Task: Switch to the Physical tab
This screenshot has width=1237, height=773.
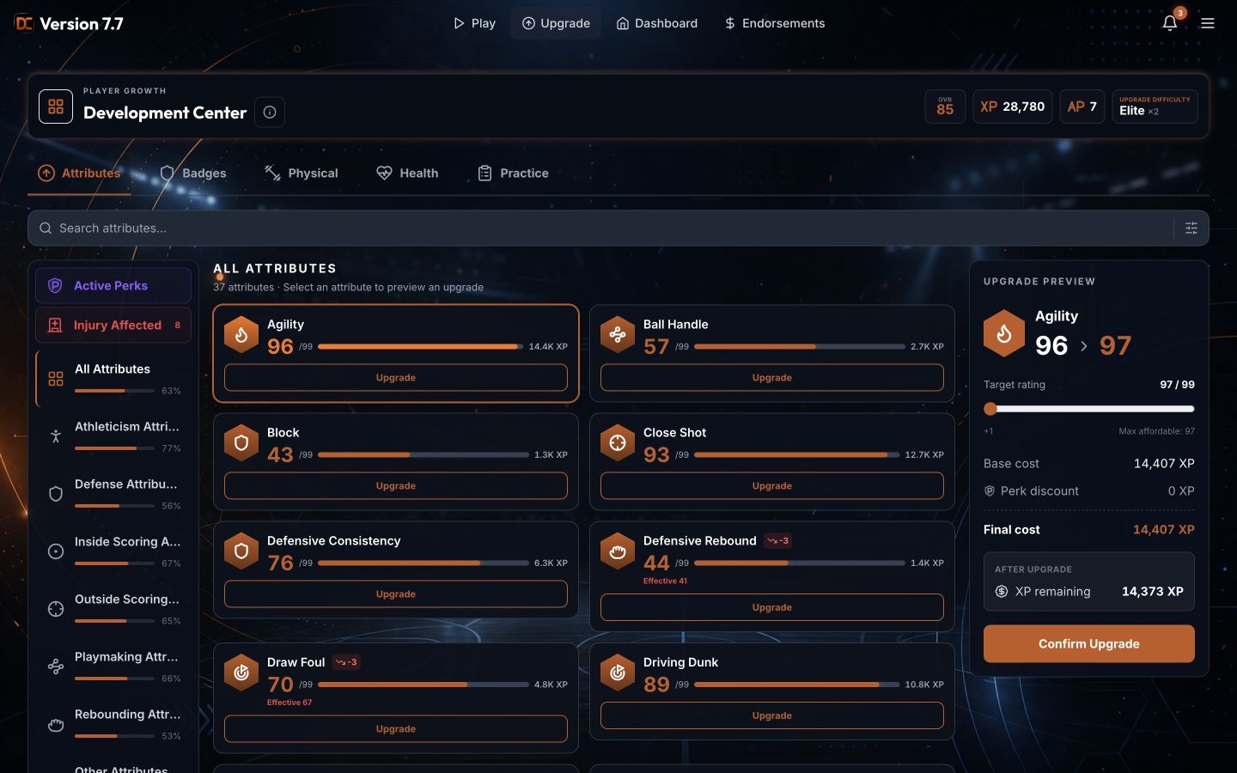Action: pos(302,173)
